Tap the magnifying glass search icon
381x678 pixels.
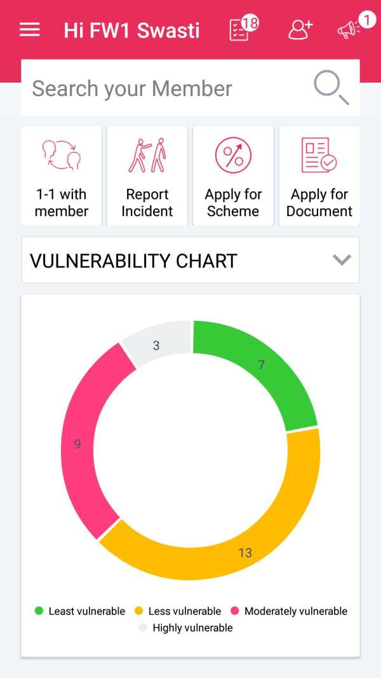[331, 87]
